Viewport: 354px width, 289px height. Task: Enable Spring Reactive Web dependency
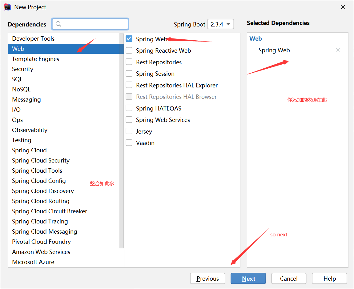click(x=129, y=50)
